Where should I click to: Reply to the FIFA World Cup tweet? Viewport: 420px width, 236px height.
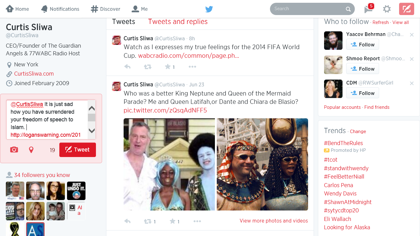pyautogui.click(x=127, y=67)
